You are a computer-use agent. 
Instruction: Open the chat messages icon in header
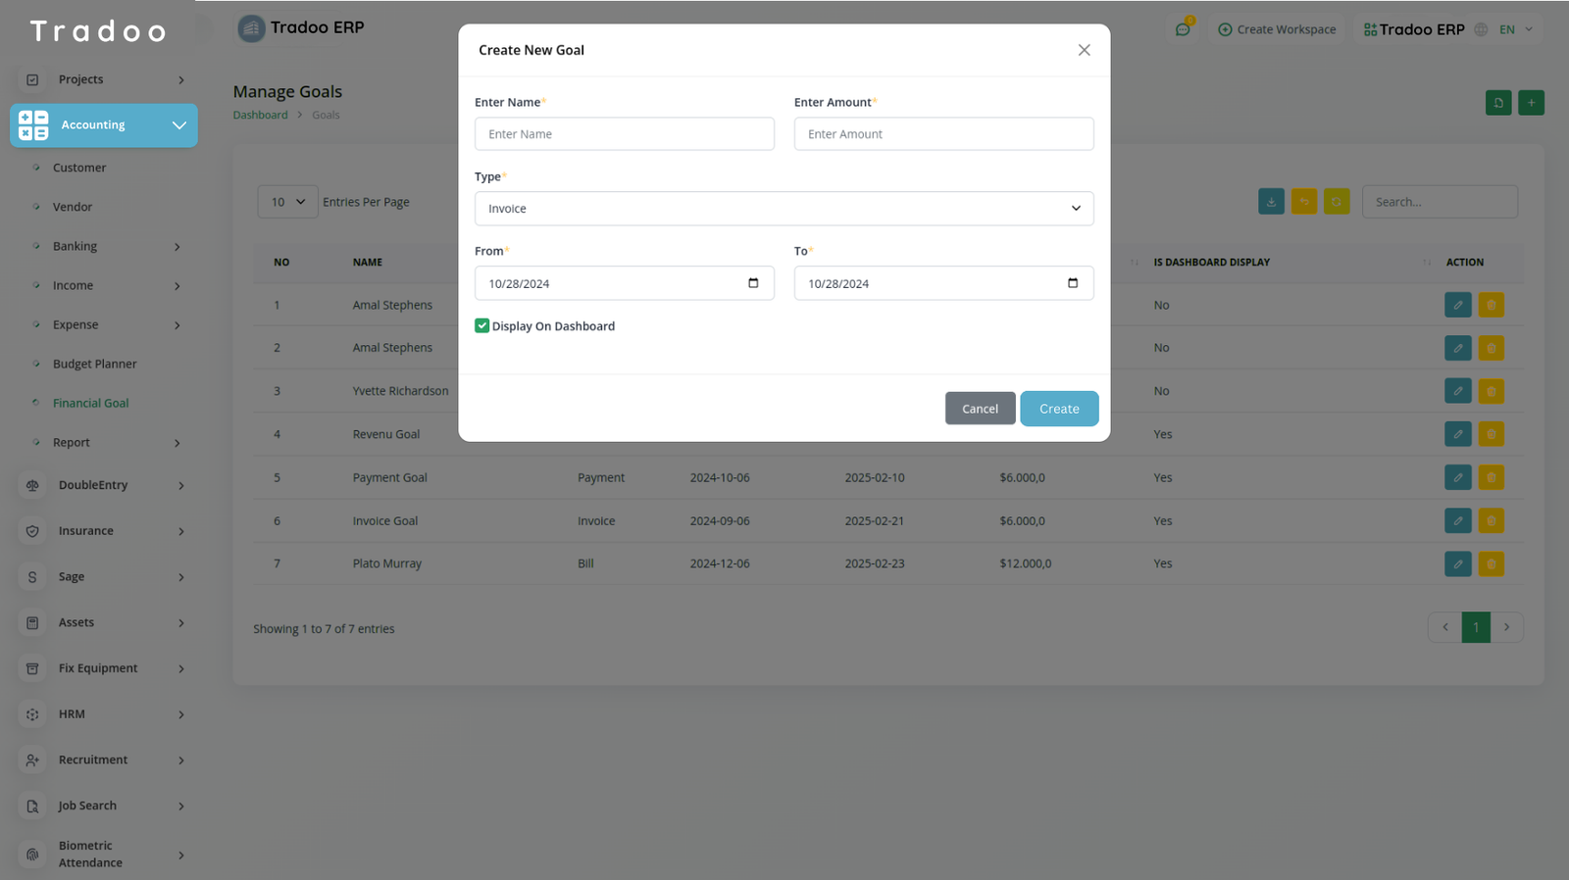(x=1183, y=29)
